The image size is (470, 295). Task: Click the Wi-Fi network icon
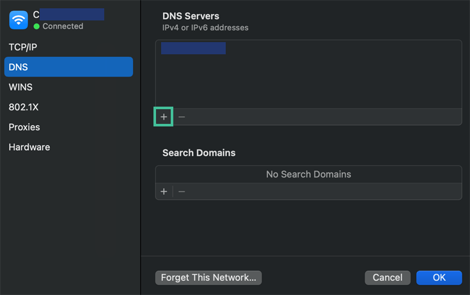pyautogui.click(x=19, y=20)
